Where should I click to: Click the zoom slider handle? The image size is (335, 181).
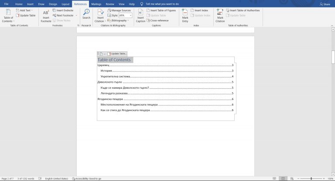click(311, 178)
